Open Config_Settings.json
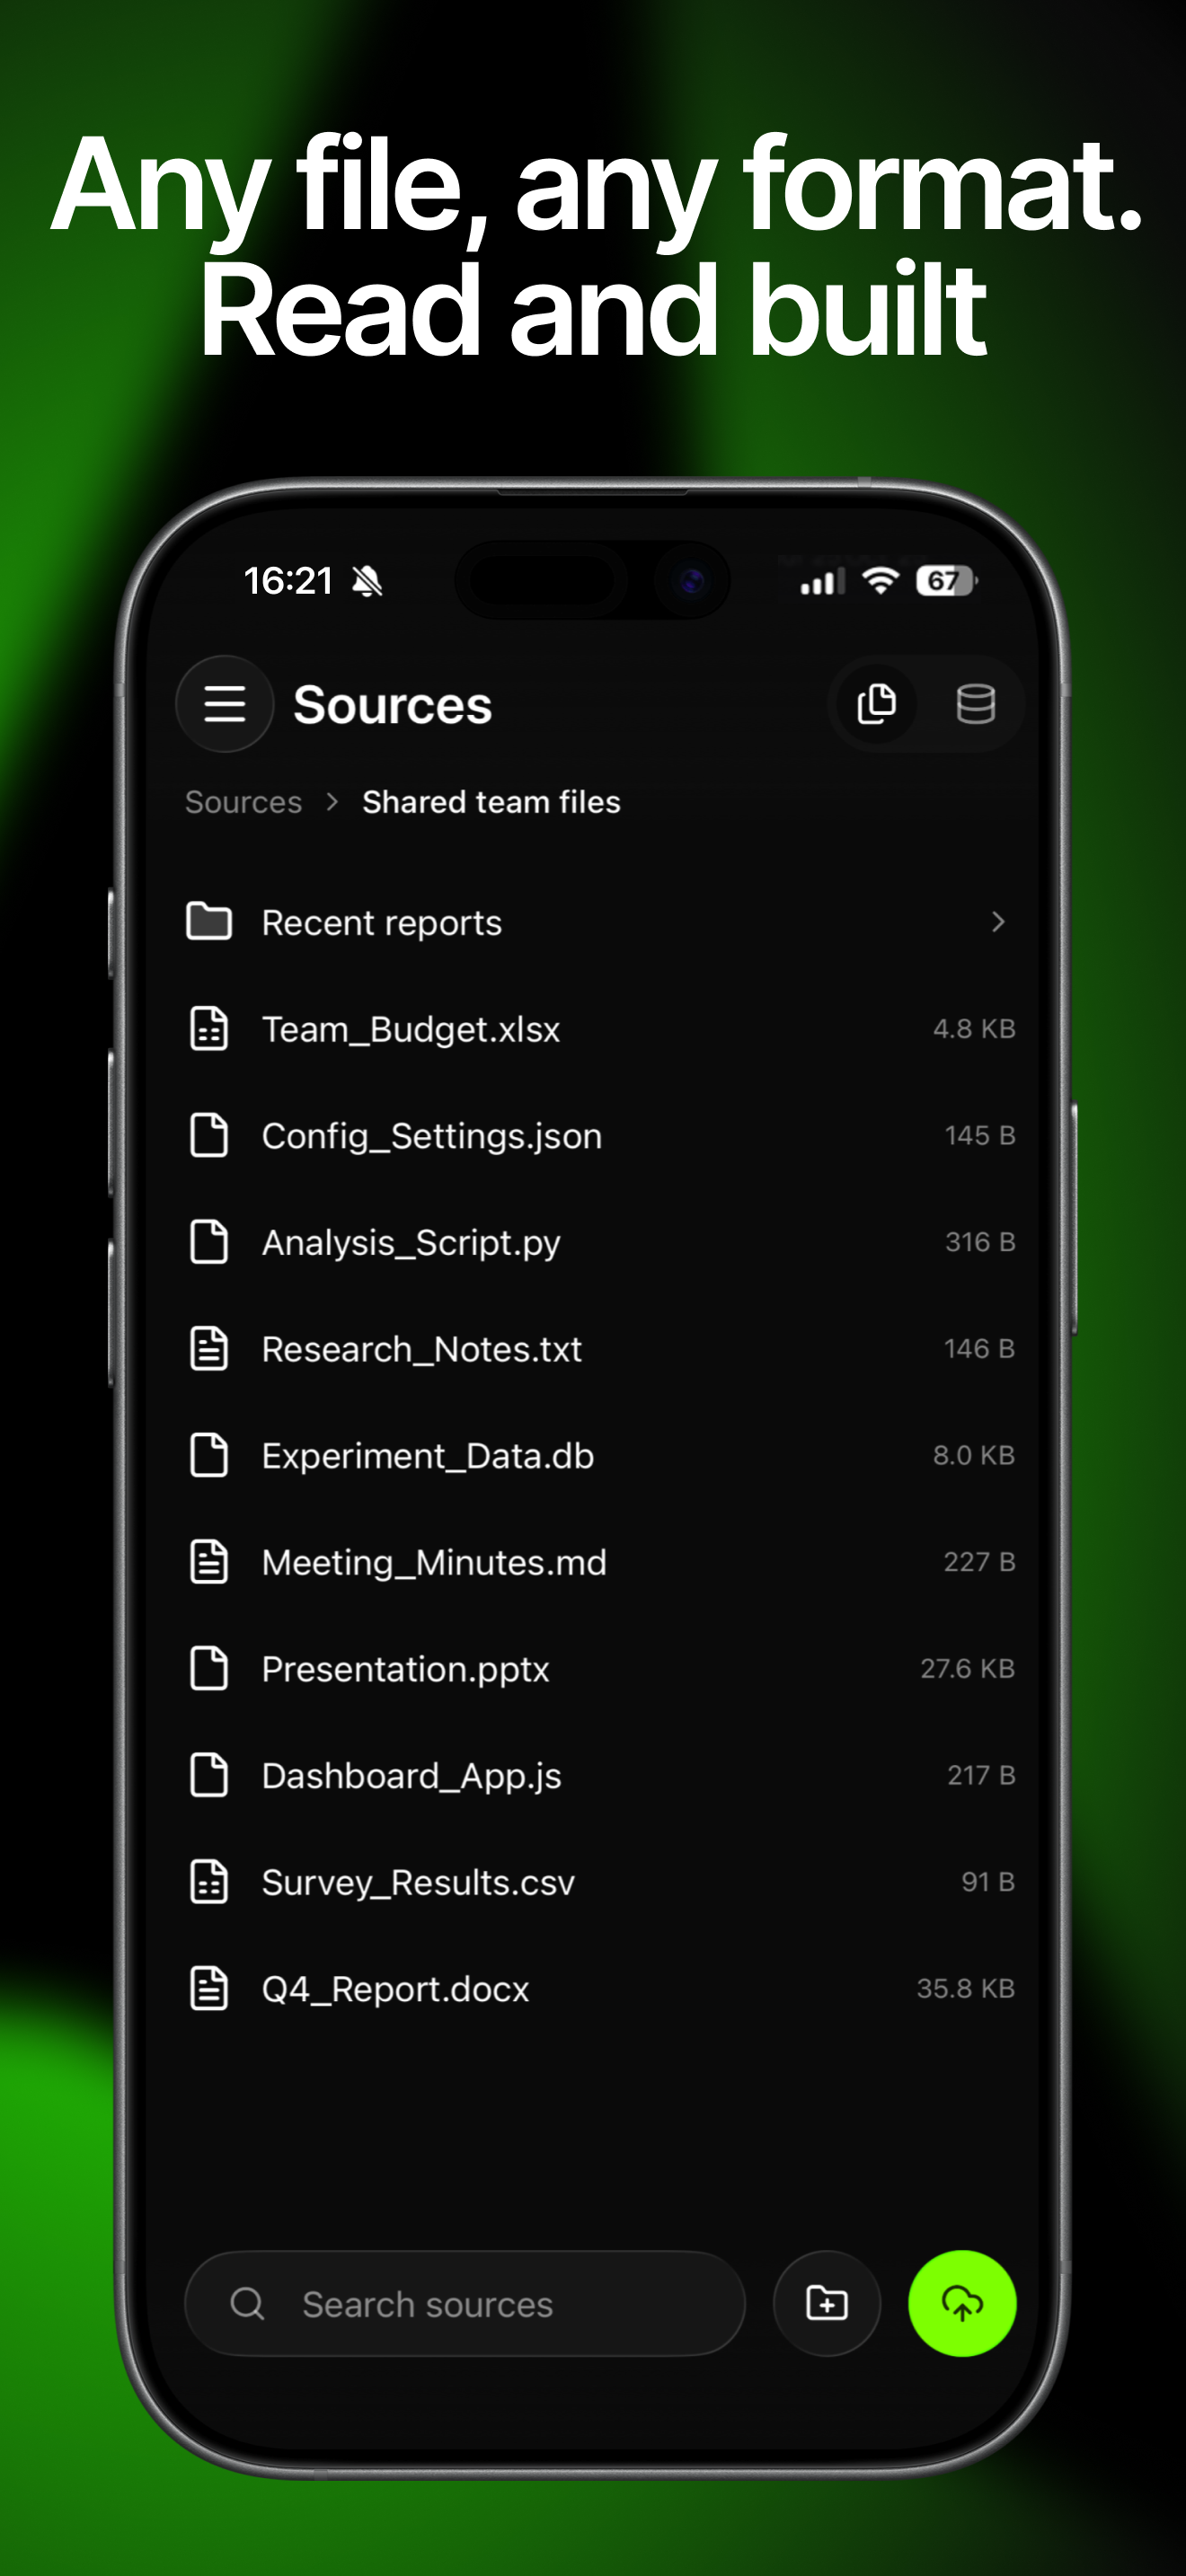 coord(600,1135)
